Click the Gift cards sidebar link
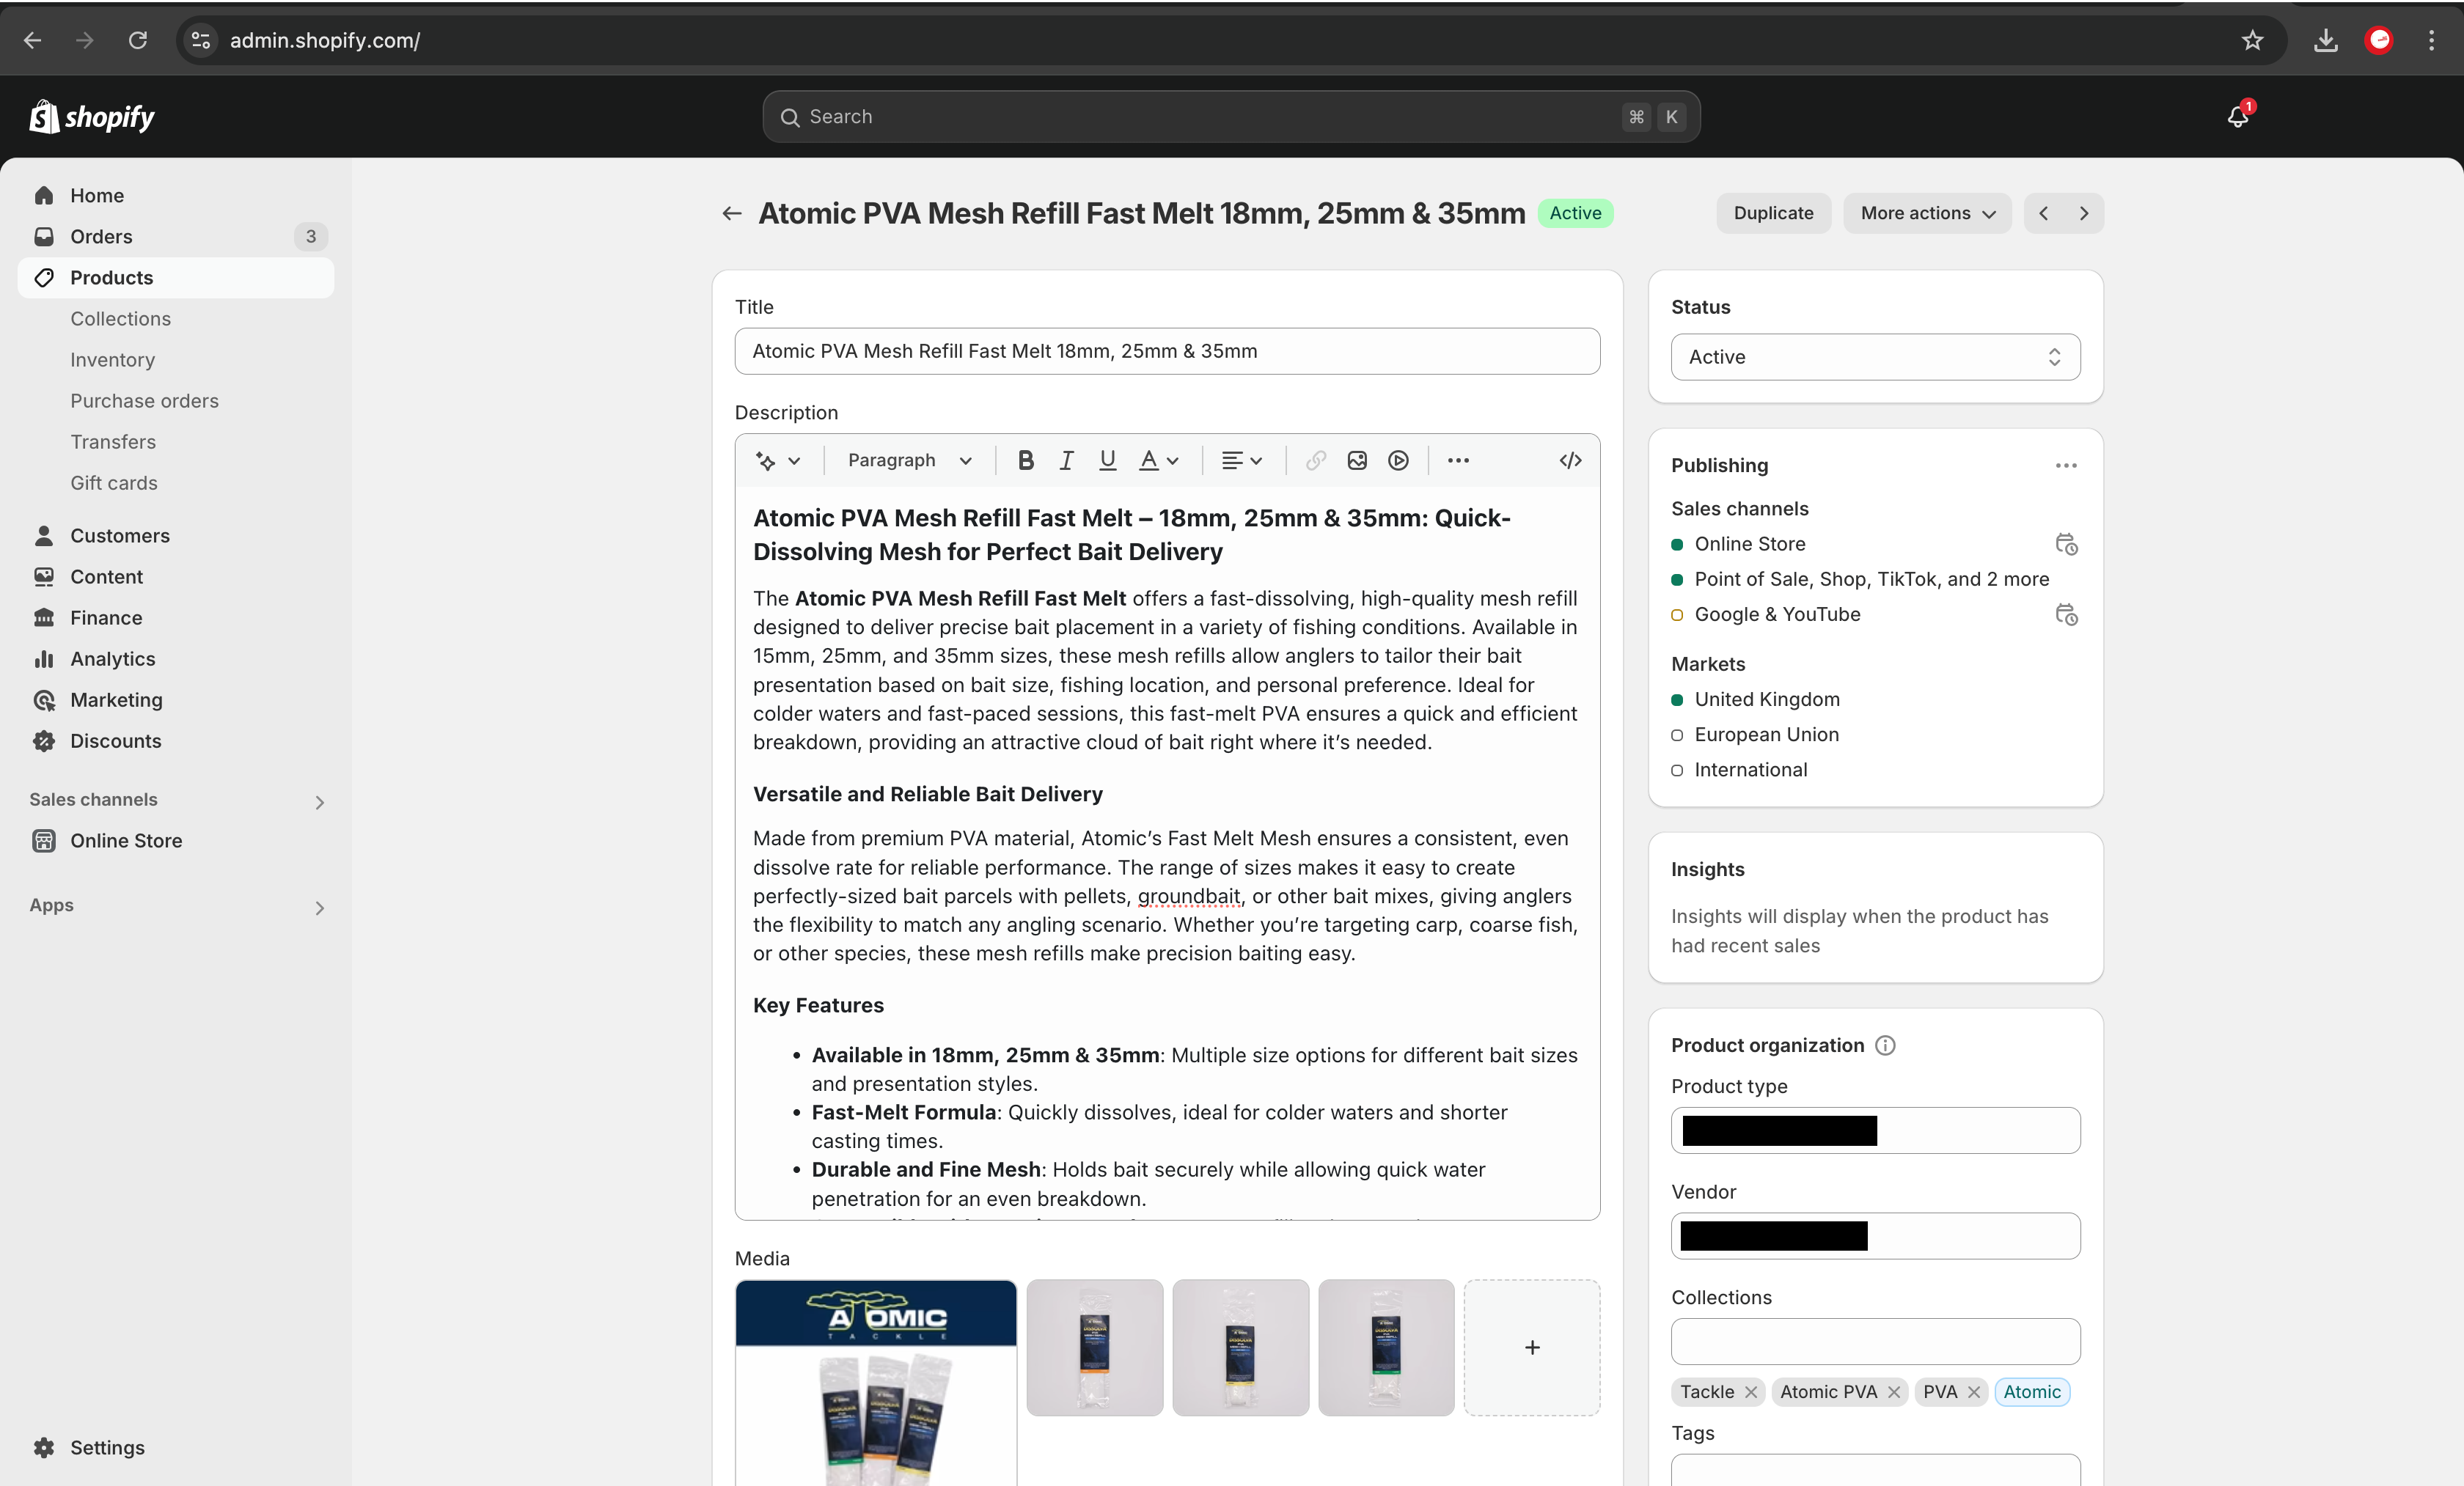This screenshot has width=2464, height=1486. pos(114,482)
